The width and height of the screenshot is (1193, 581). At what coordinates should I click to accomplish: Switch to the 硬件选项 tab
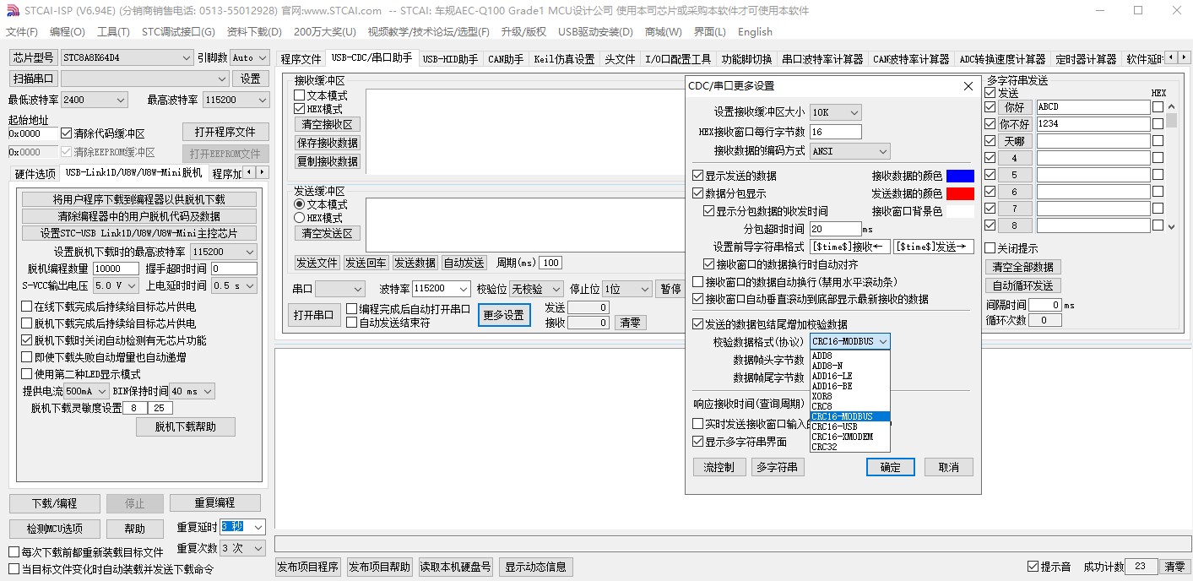pos(35,173)
